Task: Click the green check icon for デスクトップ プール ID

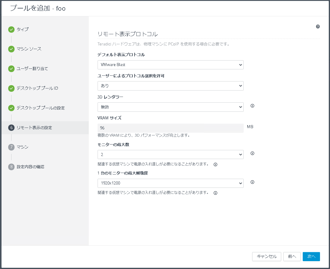Action: pyautogui.click(x=12, y=88)
